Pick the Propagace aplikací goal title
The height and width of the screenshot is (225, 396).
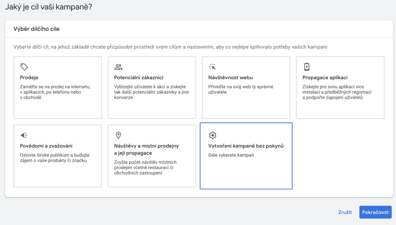click(325, 78)
